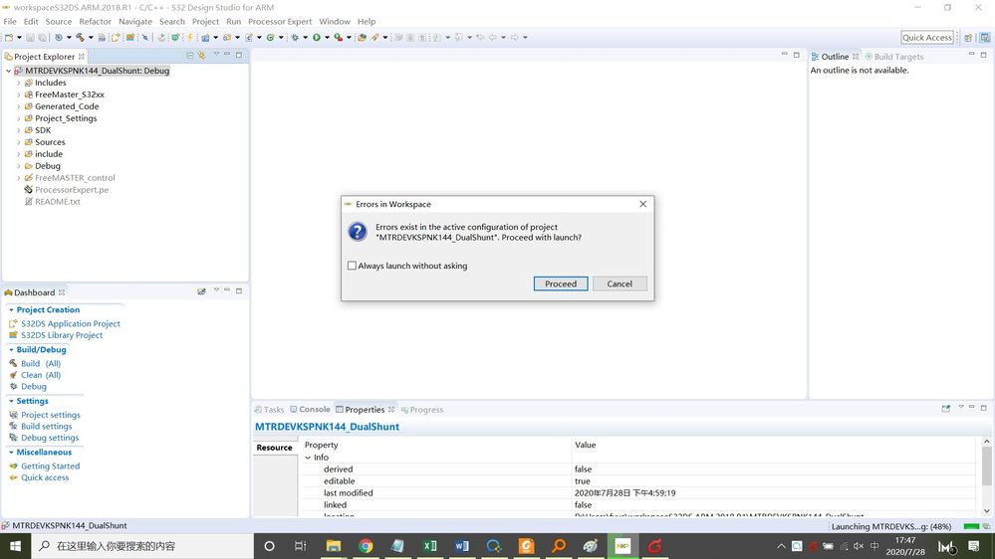The image size is (995, 559).
Task: Click the hammer Build toolbar icon
Action: (x=80, y=38)
